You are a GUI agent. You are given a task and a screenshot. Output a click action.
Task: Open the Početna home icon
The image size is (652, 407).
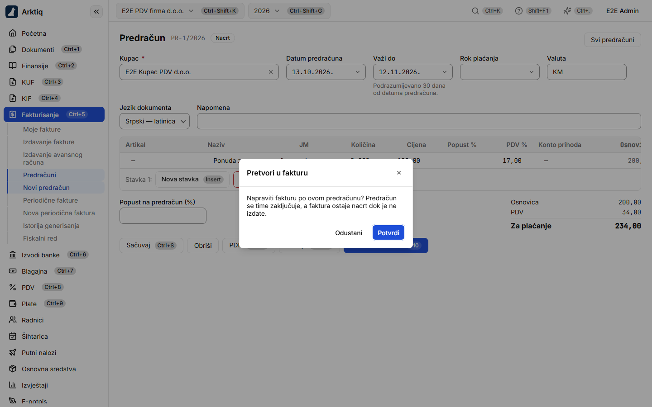[x=13, y=33]
